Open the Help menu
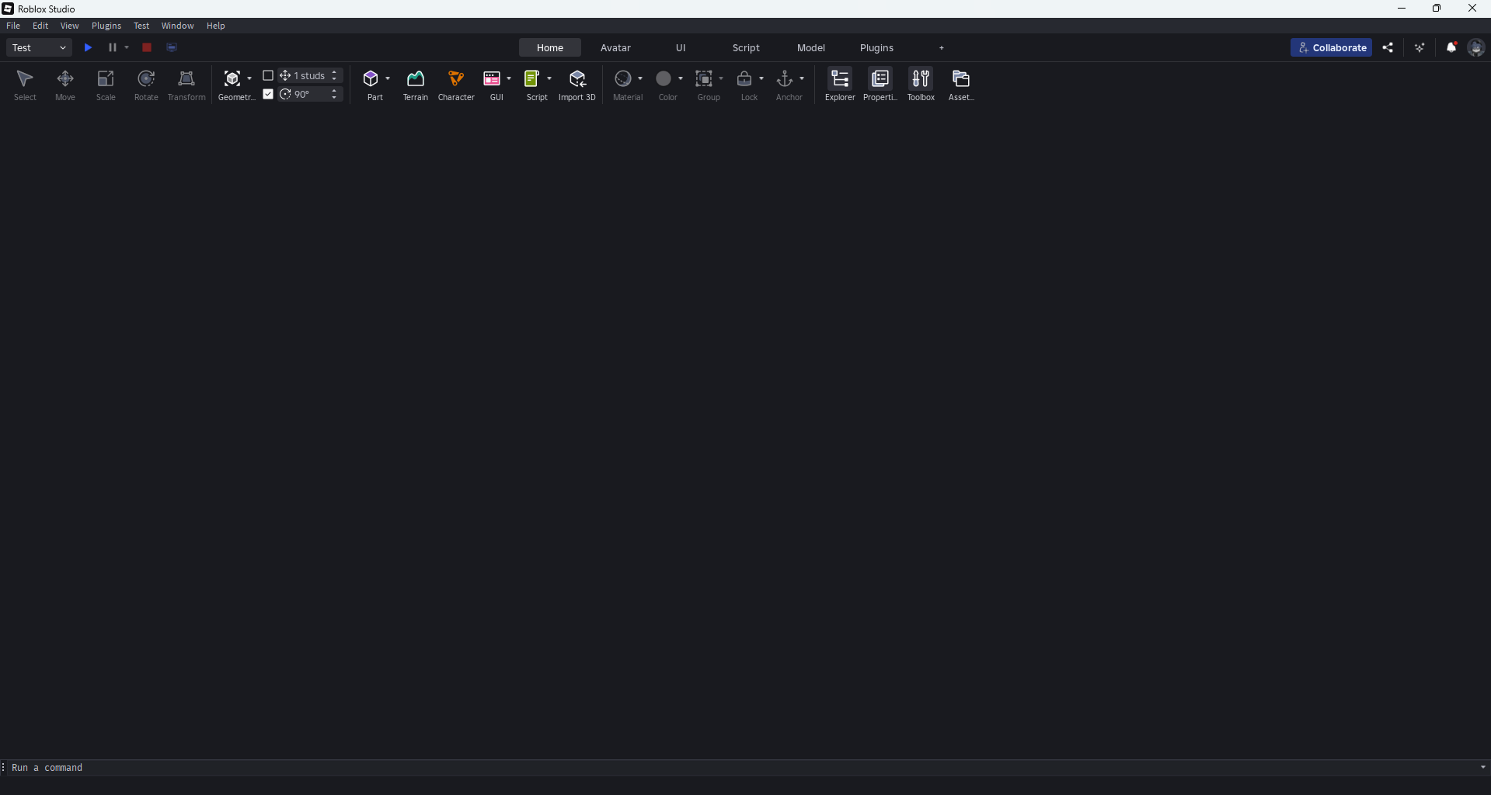 (x=215, y=26)
